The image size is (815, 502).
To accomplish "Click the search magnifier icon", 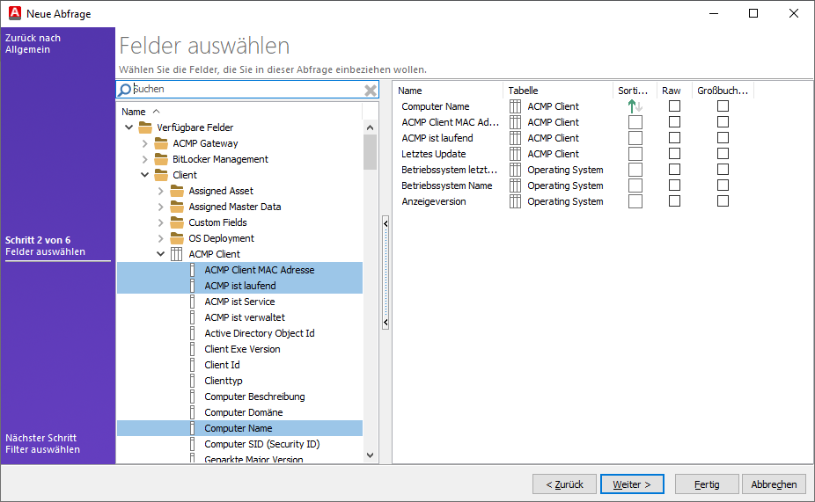I will pyautogui.click(x=124, y=90).
